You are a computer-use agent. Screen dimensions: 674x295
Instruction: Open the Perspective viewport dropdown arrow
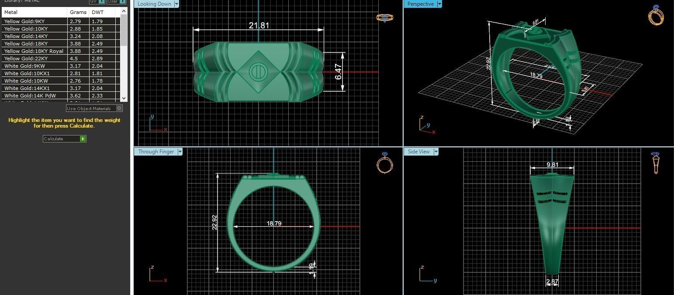439,4
